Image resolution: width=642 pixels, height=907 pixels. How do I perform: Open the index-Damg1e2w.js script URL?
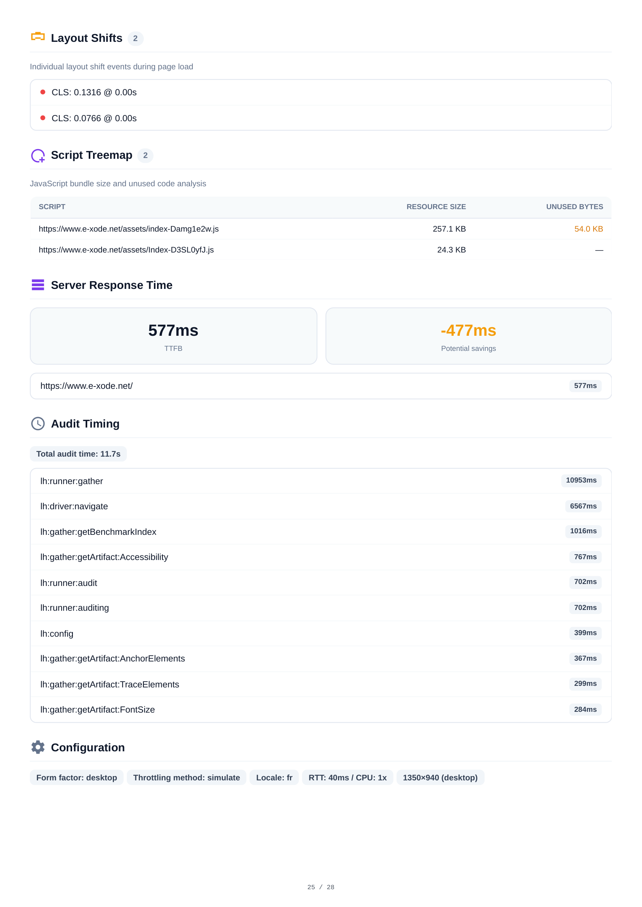click(129, 229)
